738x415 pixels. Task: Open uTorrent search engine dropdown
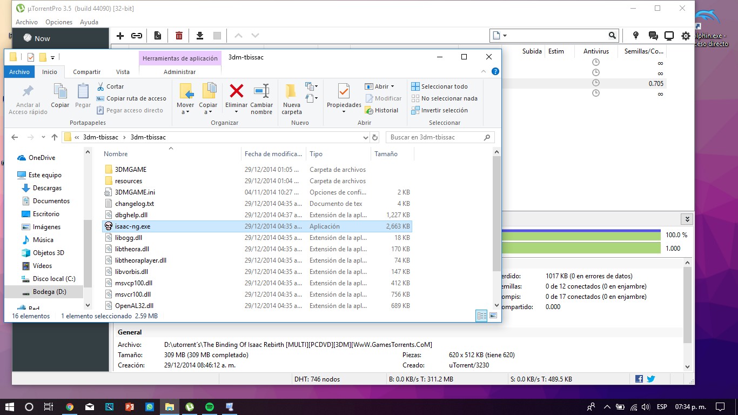pyautogui.click(x=505, y=36)
